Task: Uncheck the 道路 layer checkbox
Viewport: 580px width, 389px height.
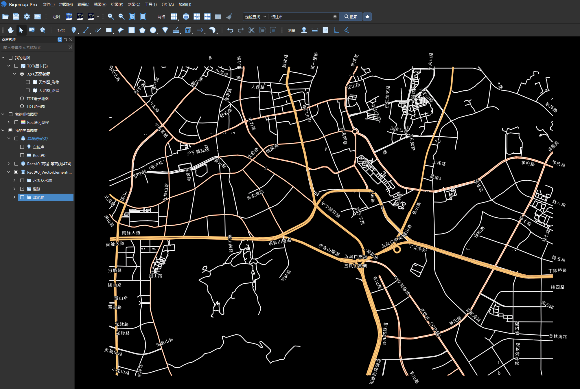Action: [22, 189]
